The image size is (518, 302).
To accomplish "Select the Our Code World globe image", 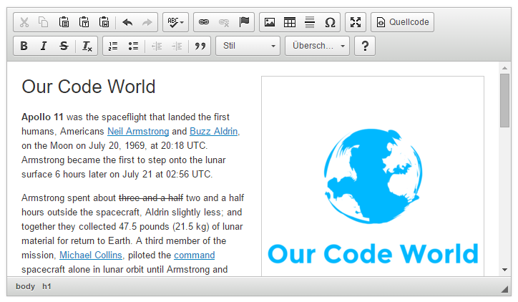I will click(373, 176).
